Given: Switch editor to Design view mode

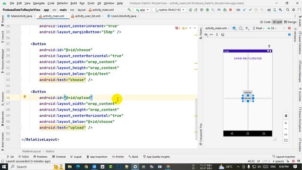Looking at the screenshot, I should click(x=290, y=22).
